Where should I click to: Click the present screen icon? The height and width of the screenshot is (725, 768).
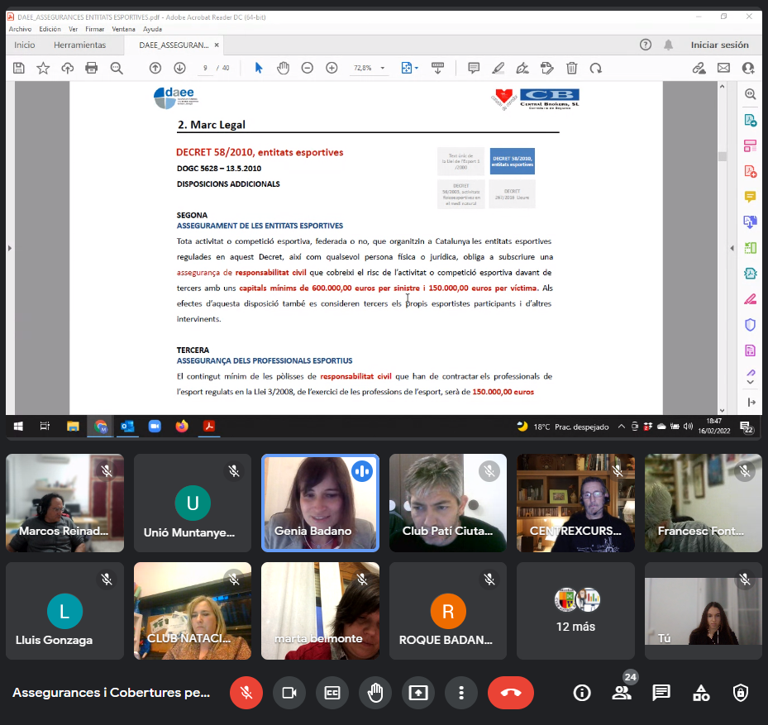[418, 693]
